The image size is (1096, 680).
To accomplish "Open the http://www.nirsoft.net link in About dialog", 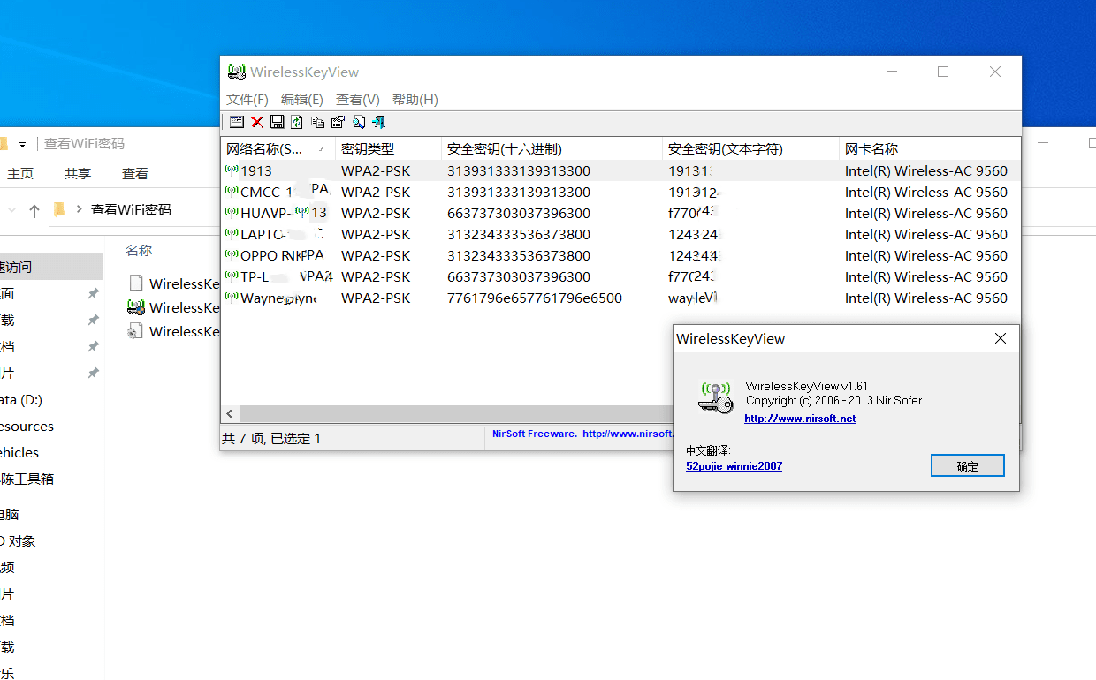I will click(x=800, y=419).
